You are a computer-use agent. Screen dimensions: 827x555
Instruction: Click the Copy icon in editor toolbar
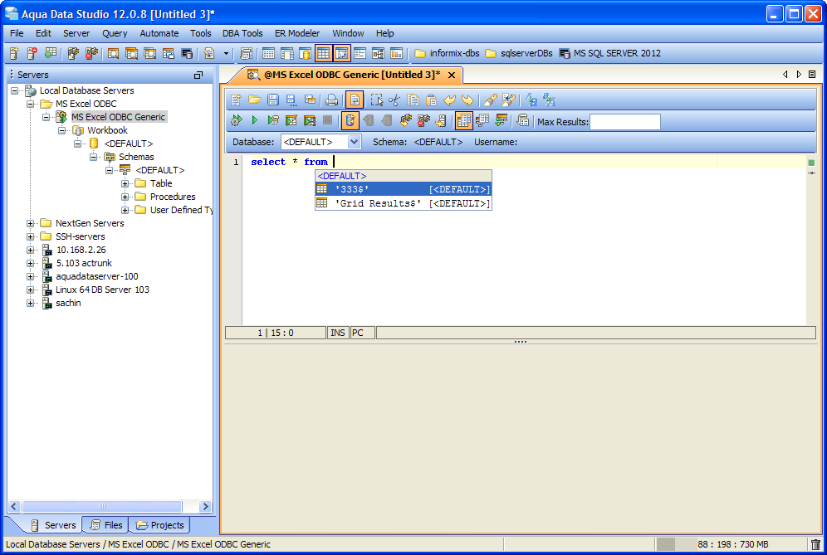coord(413,100)
